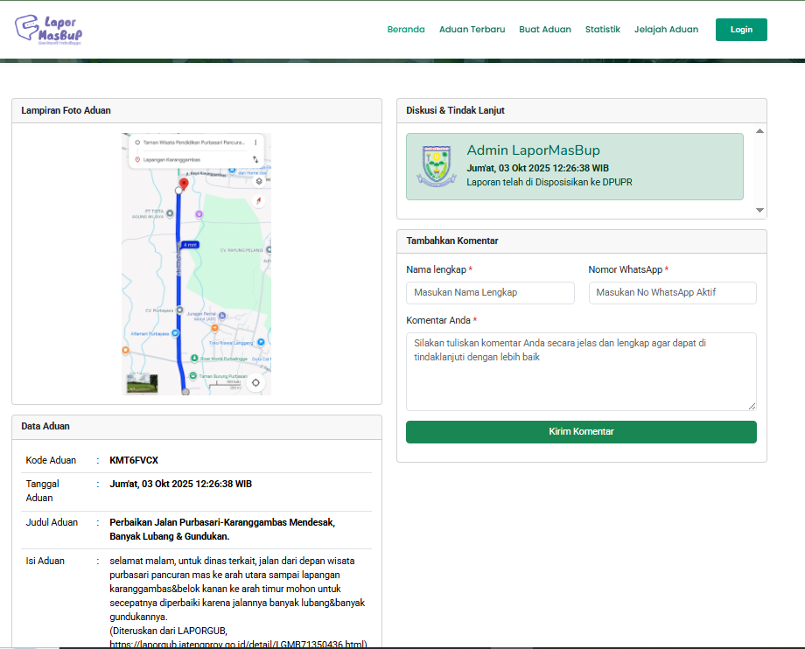Click the my-location target icon on the map
Image resolution: width=805 pixels, height=649 pixels.
pyautogui.click(x=255, y=382)
